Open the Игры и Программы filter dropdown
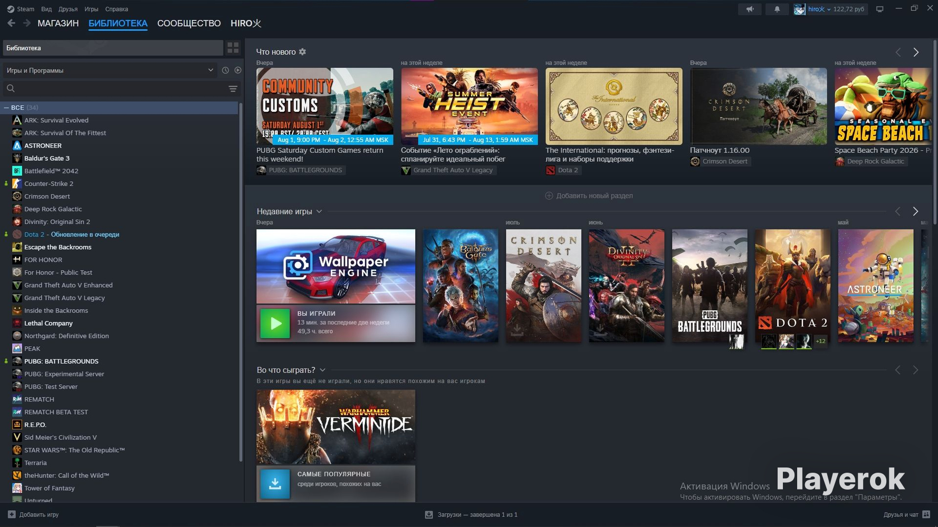 pyautogui.click(x=110, y=70)
